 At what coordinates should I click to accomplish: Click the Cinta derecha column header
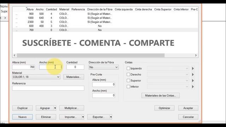[143, 10]
